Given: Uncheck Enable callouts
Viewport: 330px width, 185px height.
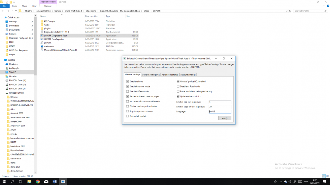Looking at the screenshot, I should (127, 81).
